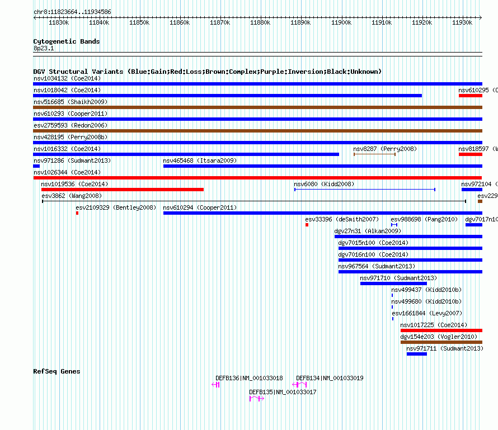Click the nsv1026344 (Coe2014) red bar
The height and width of the screenshot is (430, 498).
[x=257, y=178]
